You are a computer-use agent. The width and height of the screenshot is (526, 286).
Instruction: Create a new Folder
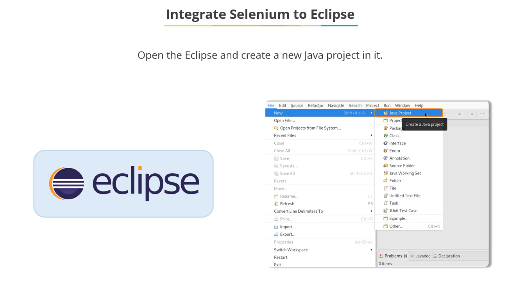[x=409, y=181]
